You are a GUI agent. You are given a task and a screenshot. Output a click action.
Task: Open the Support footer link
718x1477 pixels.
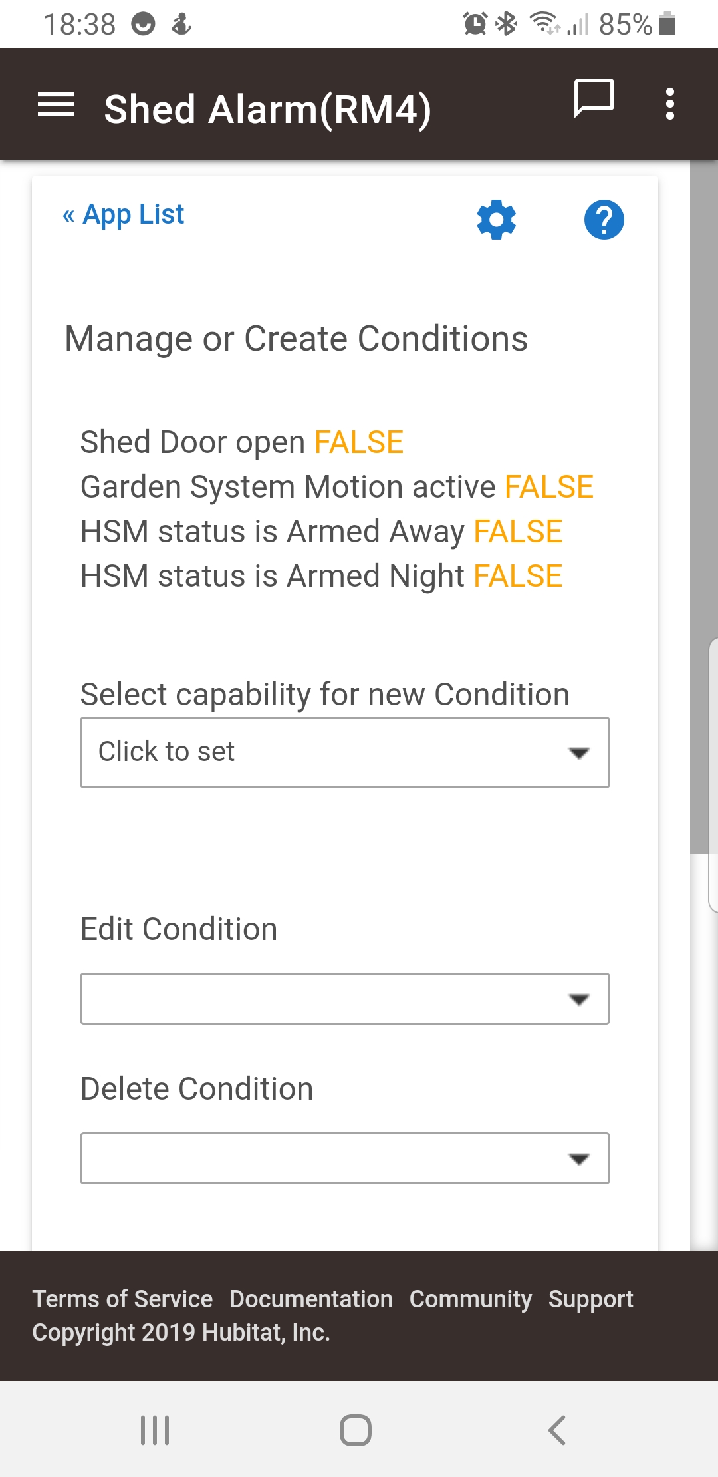tap(591, 1299)
